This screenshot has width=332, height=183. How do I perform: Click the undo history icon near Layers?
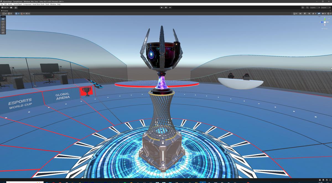click(x=303, y=7)
